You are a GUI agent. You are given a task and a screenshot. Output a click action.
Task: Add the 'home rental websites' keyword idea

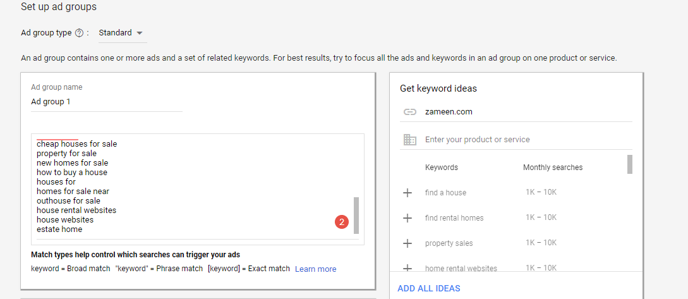point(407,268)
